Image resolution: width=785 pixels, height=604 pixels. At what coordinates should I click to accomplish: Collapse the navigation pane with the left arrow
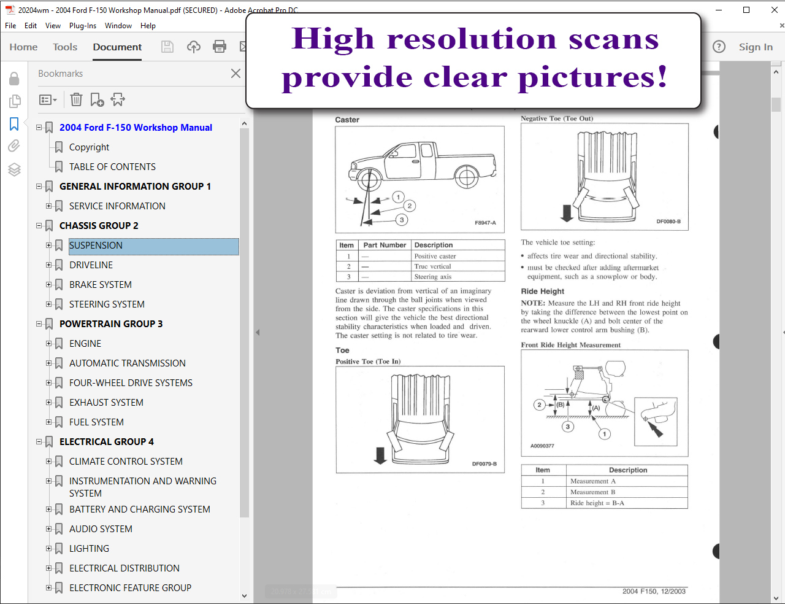coord(258,332)
